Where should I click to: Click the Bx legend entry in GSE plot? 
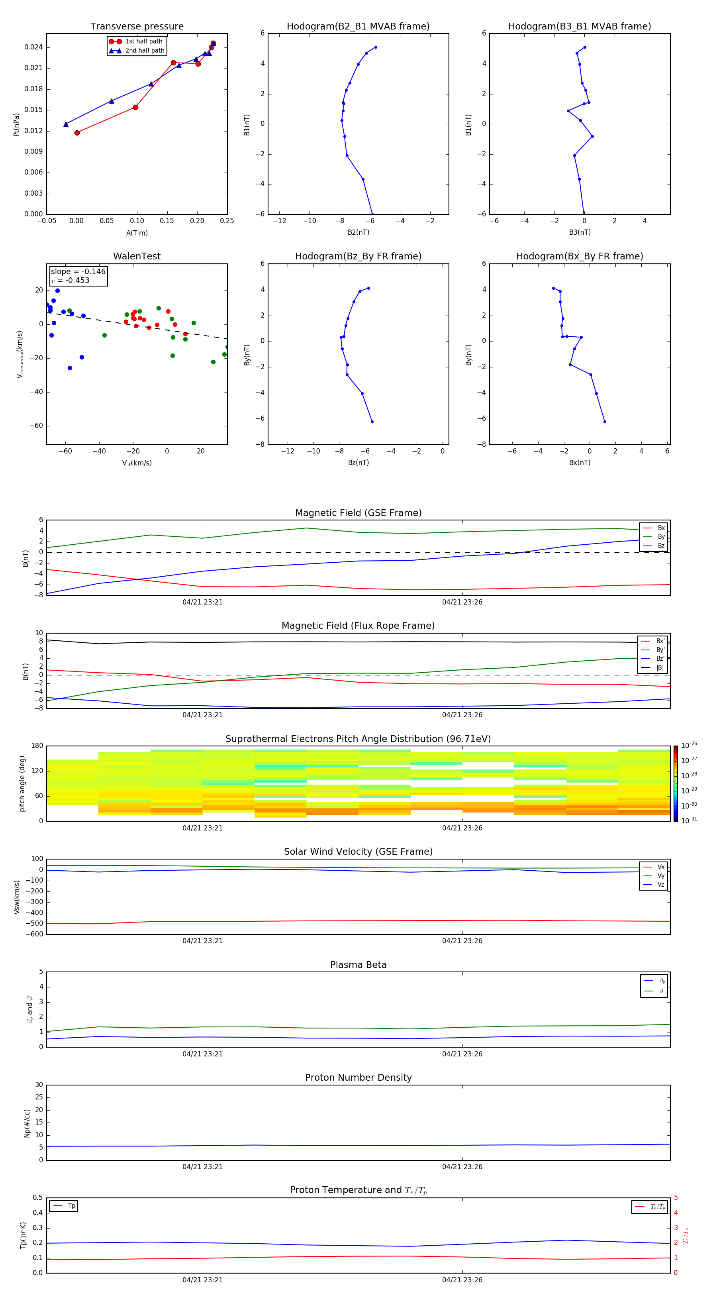654,528
